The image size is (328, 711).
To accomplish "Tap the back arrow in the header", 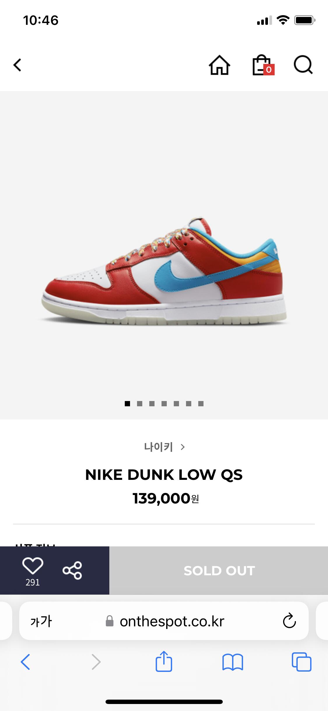I will [x=17, y=65].
